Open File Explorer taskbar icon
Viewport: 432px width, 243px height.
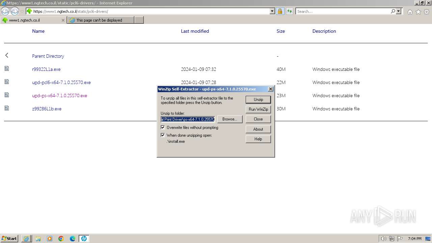click(x=38, y=239)
